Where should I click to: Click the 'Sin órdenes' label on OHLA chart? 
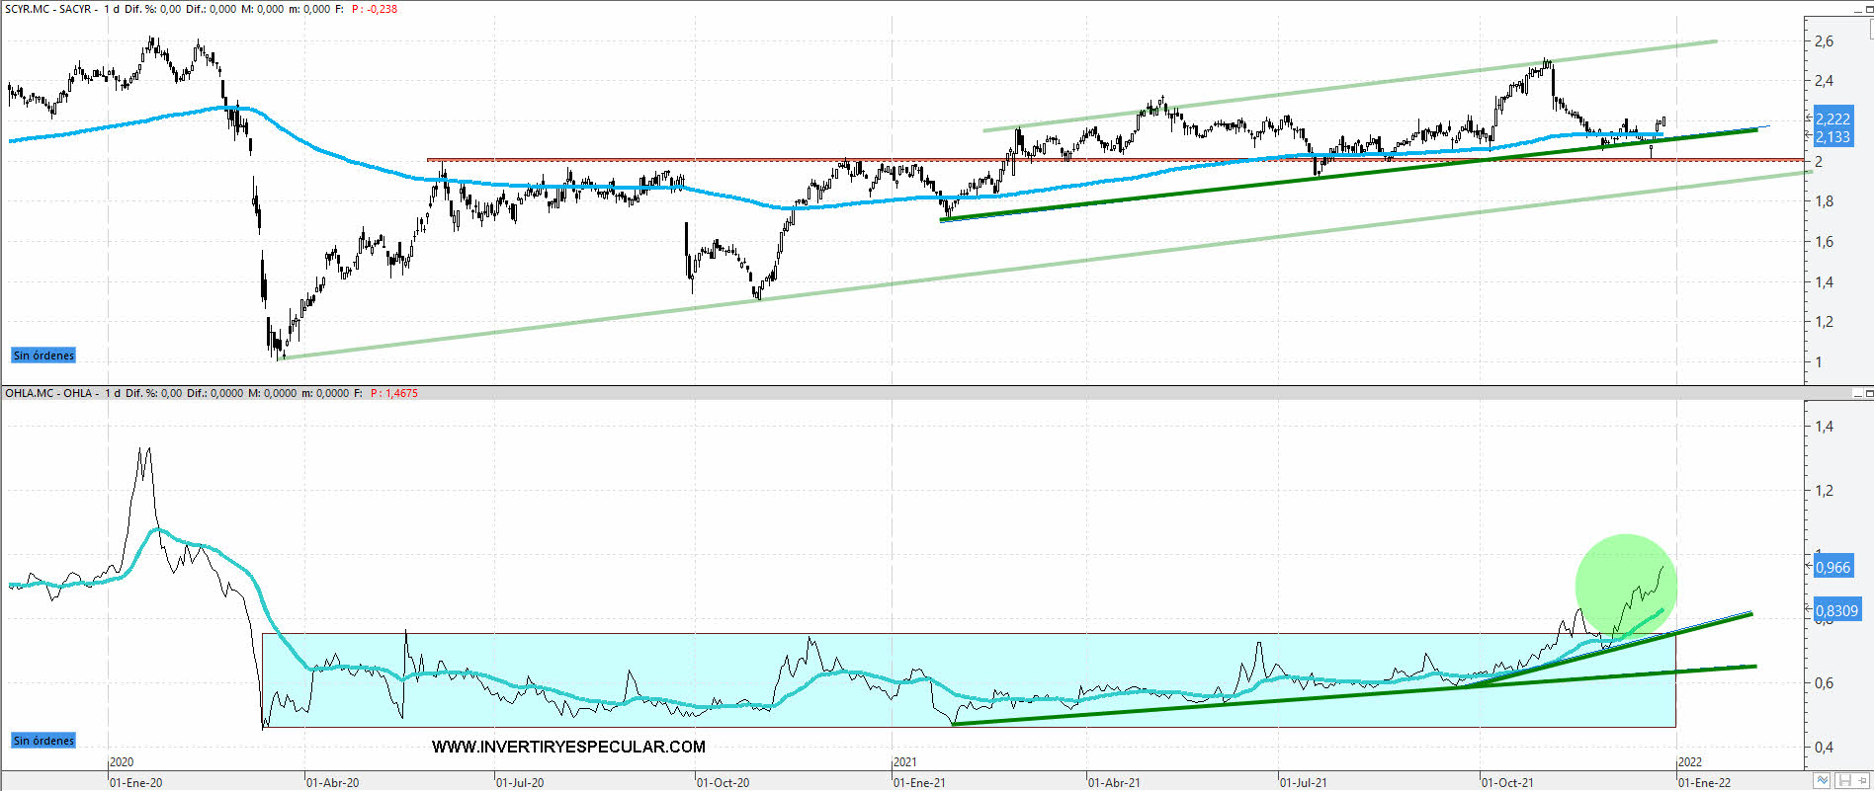pos(43,741)
